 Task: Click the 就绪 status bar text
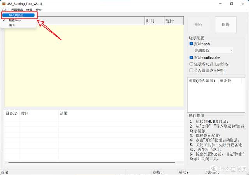[x=4, y=172]
